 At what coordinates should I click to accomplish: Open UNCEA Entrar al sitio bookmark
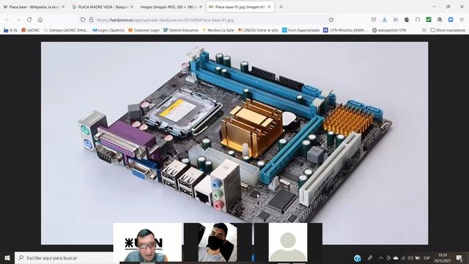click(x=258, y=30)
